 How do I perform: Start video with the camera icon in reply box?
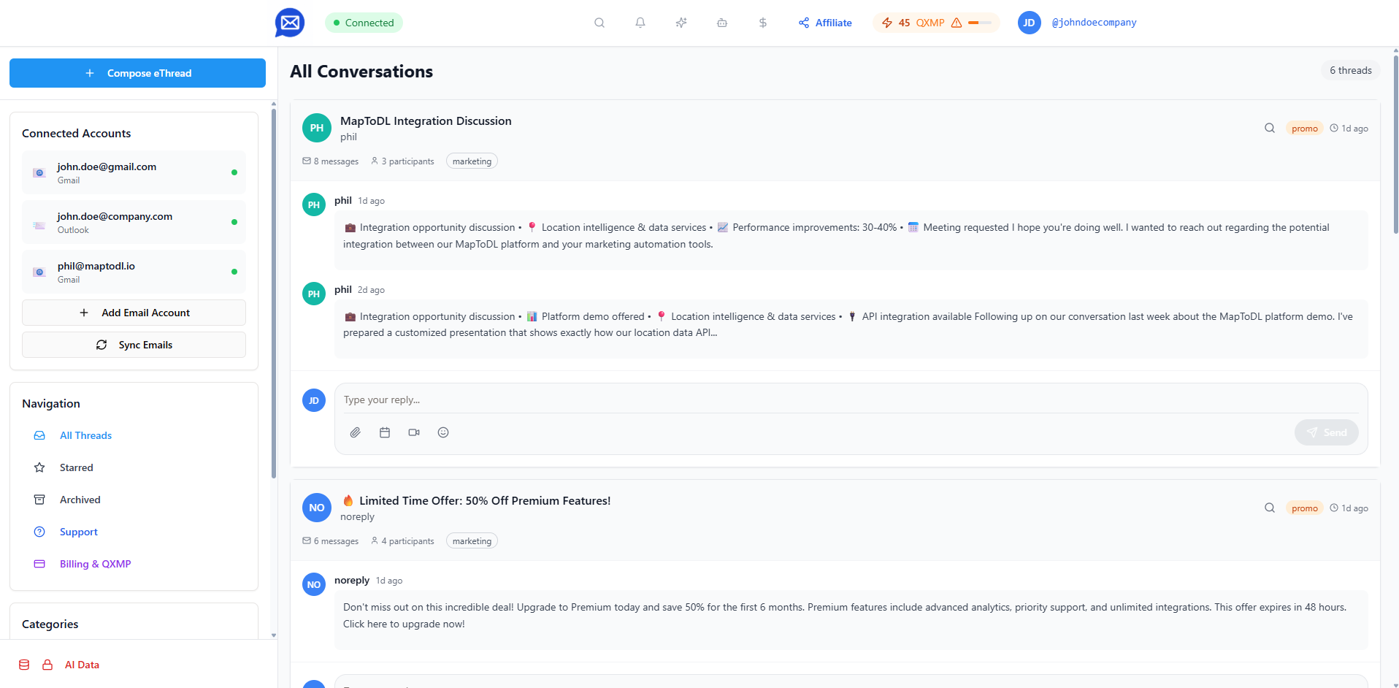(414, 432)
